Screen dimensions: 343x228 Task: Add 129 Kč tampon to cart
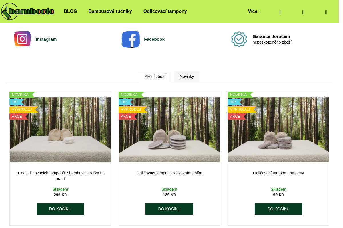coord(169,209)
